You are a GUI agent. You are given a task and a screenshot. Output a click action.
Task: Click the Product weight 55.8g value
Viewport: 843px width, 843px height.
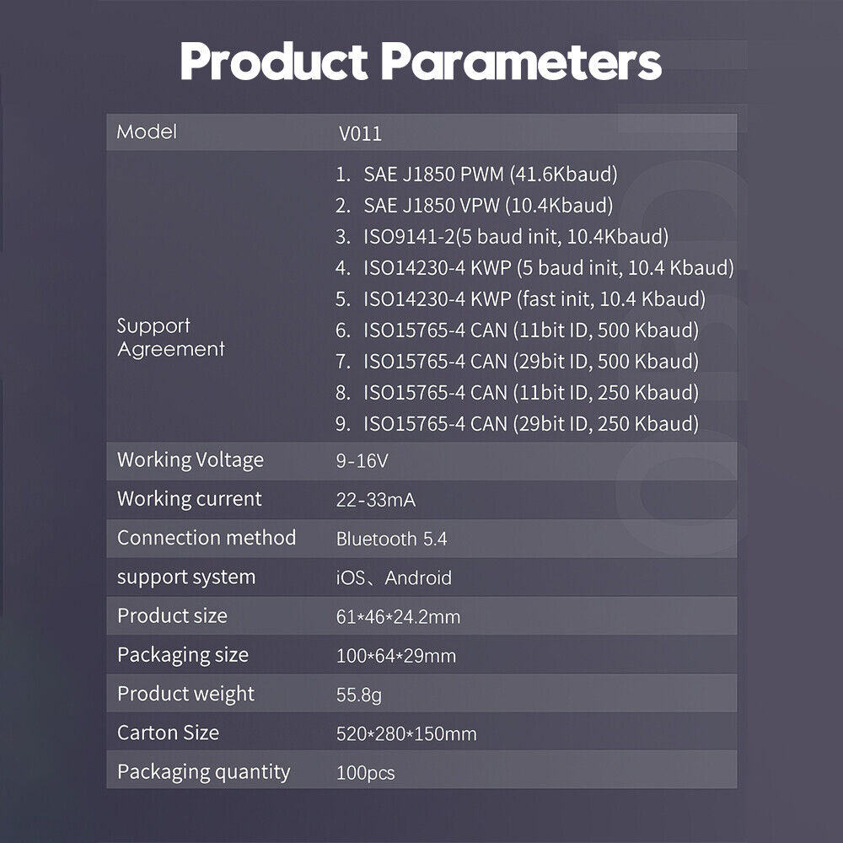click(x=359, y=695)
